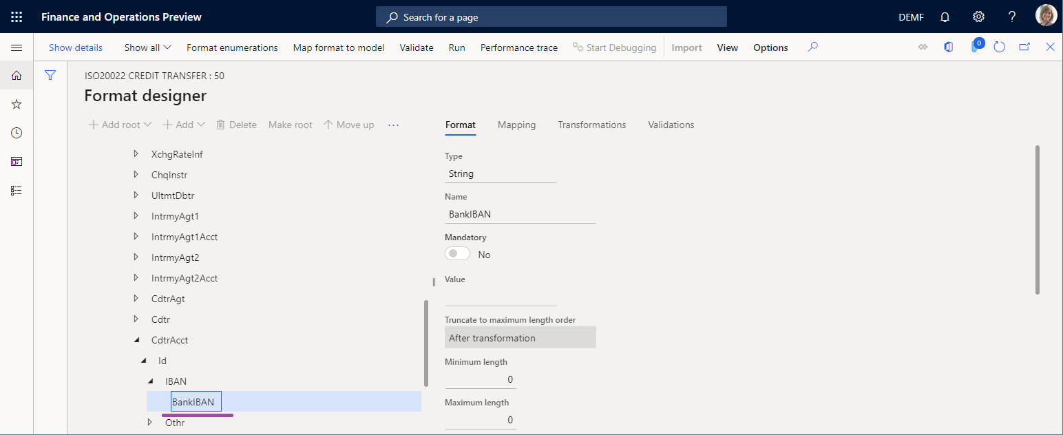Open notifications via the bell icon
The width and height of the screenshot is (1063, 435).
[945, 17]
